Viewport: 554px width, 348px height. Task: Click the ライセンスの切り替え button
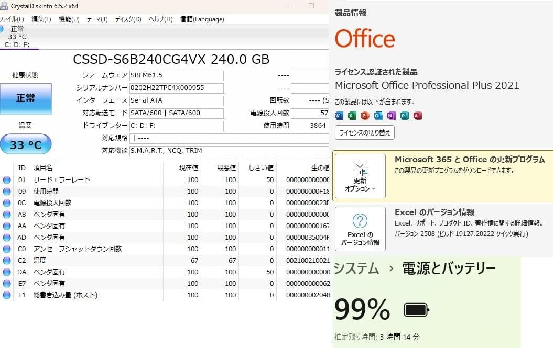(x=364, y=132)
